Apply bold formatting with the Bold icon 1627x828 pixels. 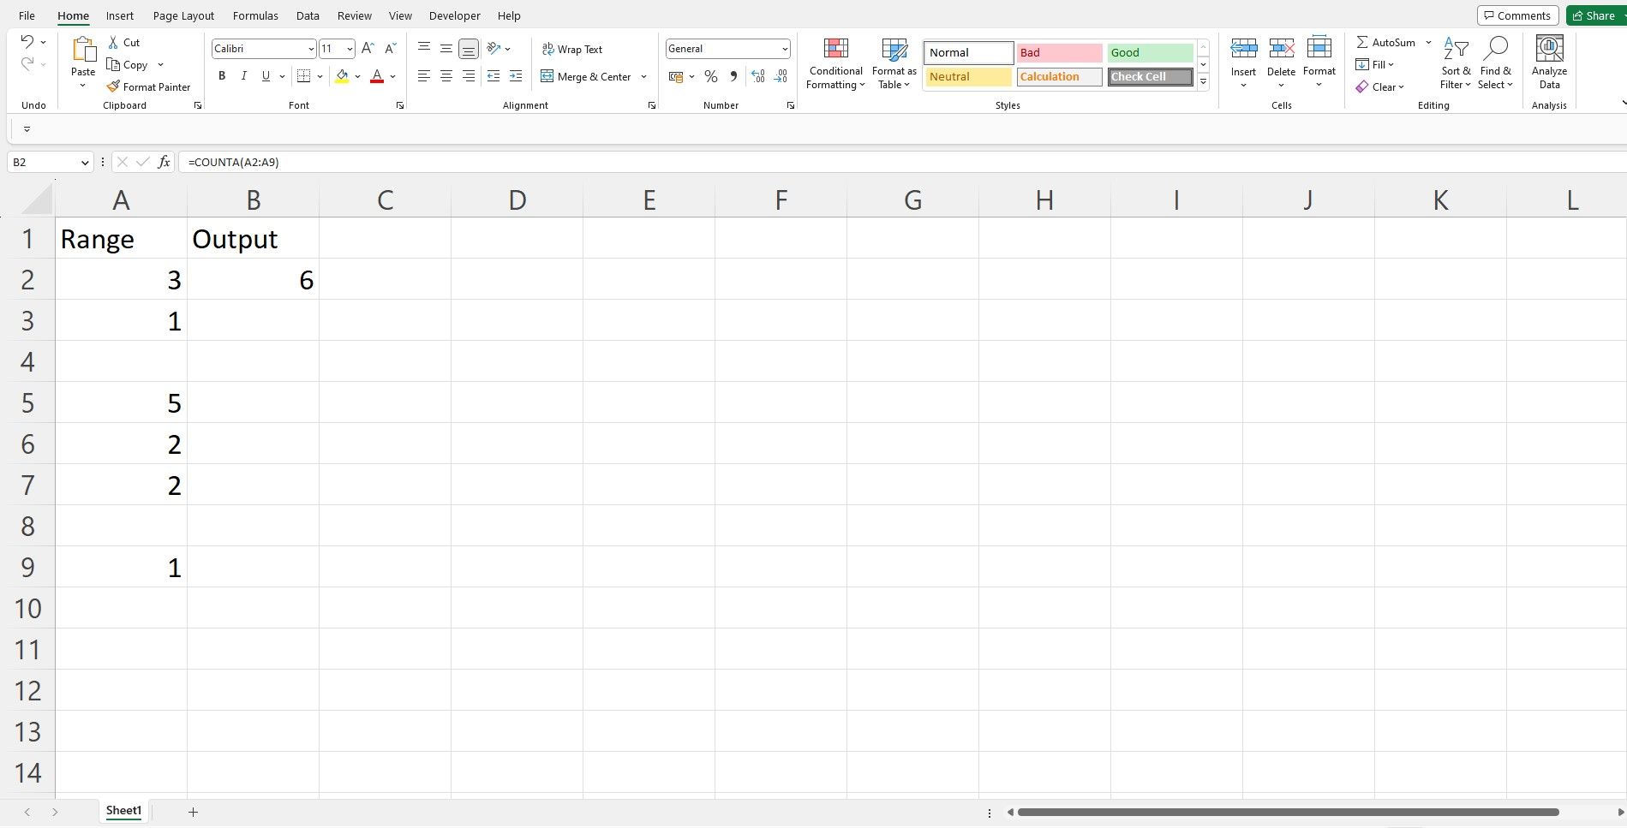(x=222, y=76)
